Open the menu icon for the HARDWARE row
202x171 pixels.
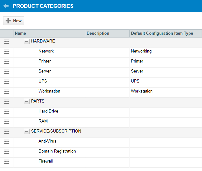click(x=7, y=41)
